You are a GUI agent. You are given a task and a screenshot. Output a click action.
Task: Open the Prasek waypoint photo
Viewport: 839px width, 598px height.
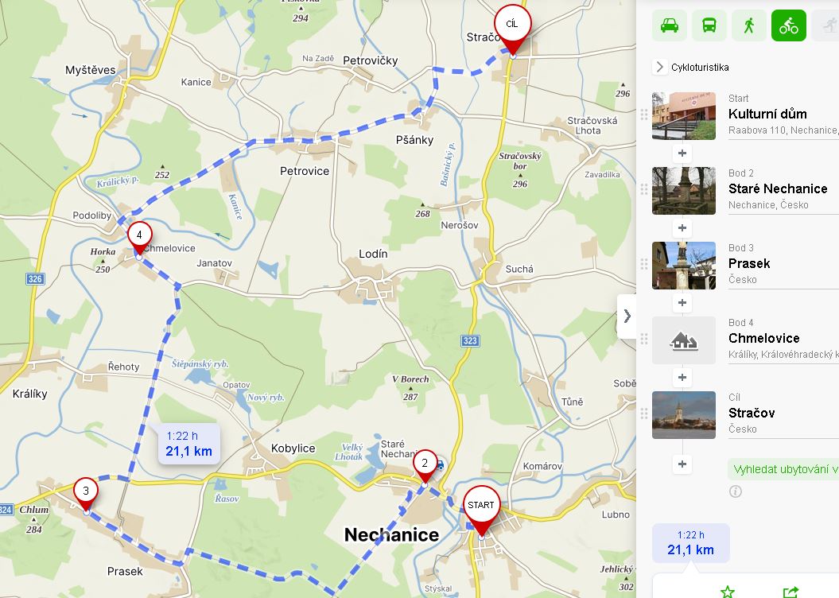[684, 266]
